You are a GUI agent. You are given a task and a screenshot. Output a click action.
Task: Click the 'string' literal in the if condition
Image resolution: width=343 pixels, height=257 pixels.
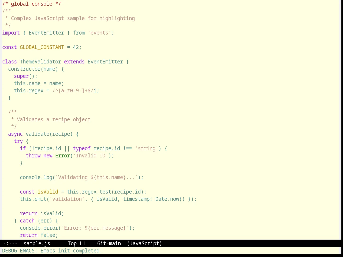point(147,148)
